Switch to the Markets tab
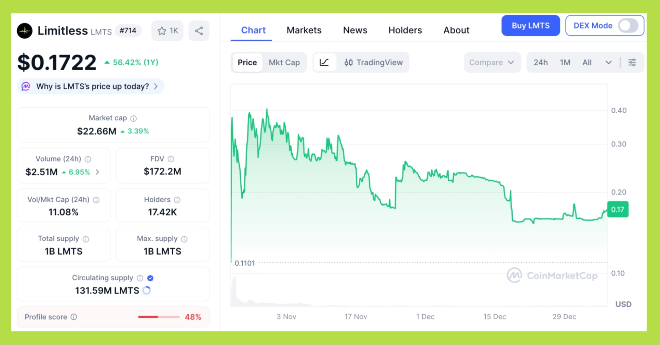Image resolution: width=660 pixels, height=345 pixels. pyautogui.click(x=304, y=30)
